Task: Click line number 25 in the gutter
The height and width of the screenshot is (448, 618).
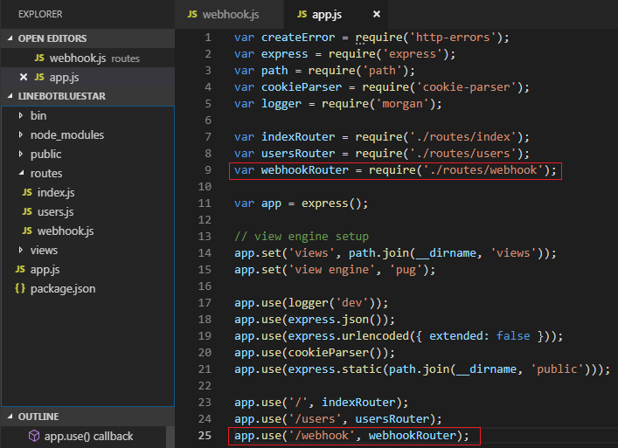Action: coord(205,436)
